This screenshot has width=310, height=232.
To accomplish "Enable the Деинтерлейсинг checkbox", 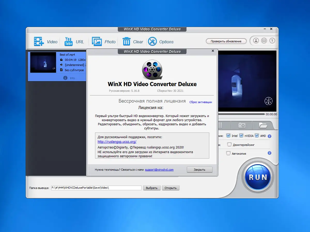I will coord(229,145).
